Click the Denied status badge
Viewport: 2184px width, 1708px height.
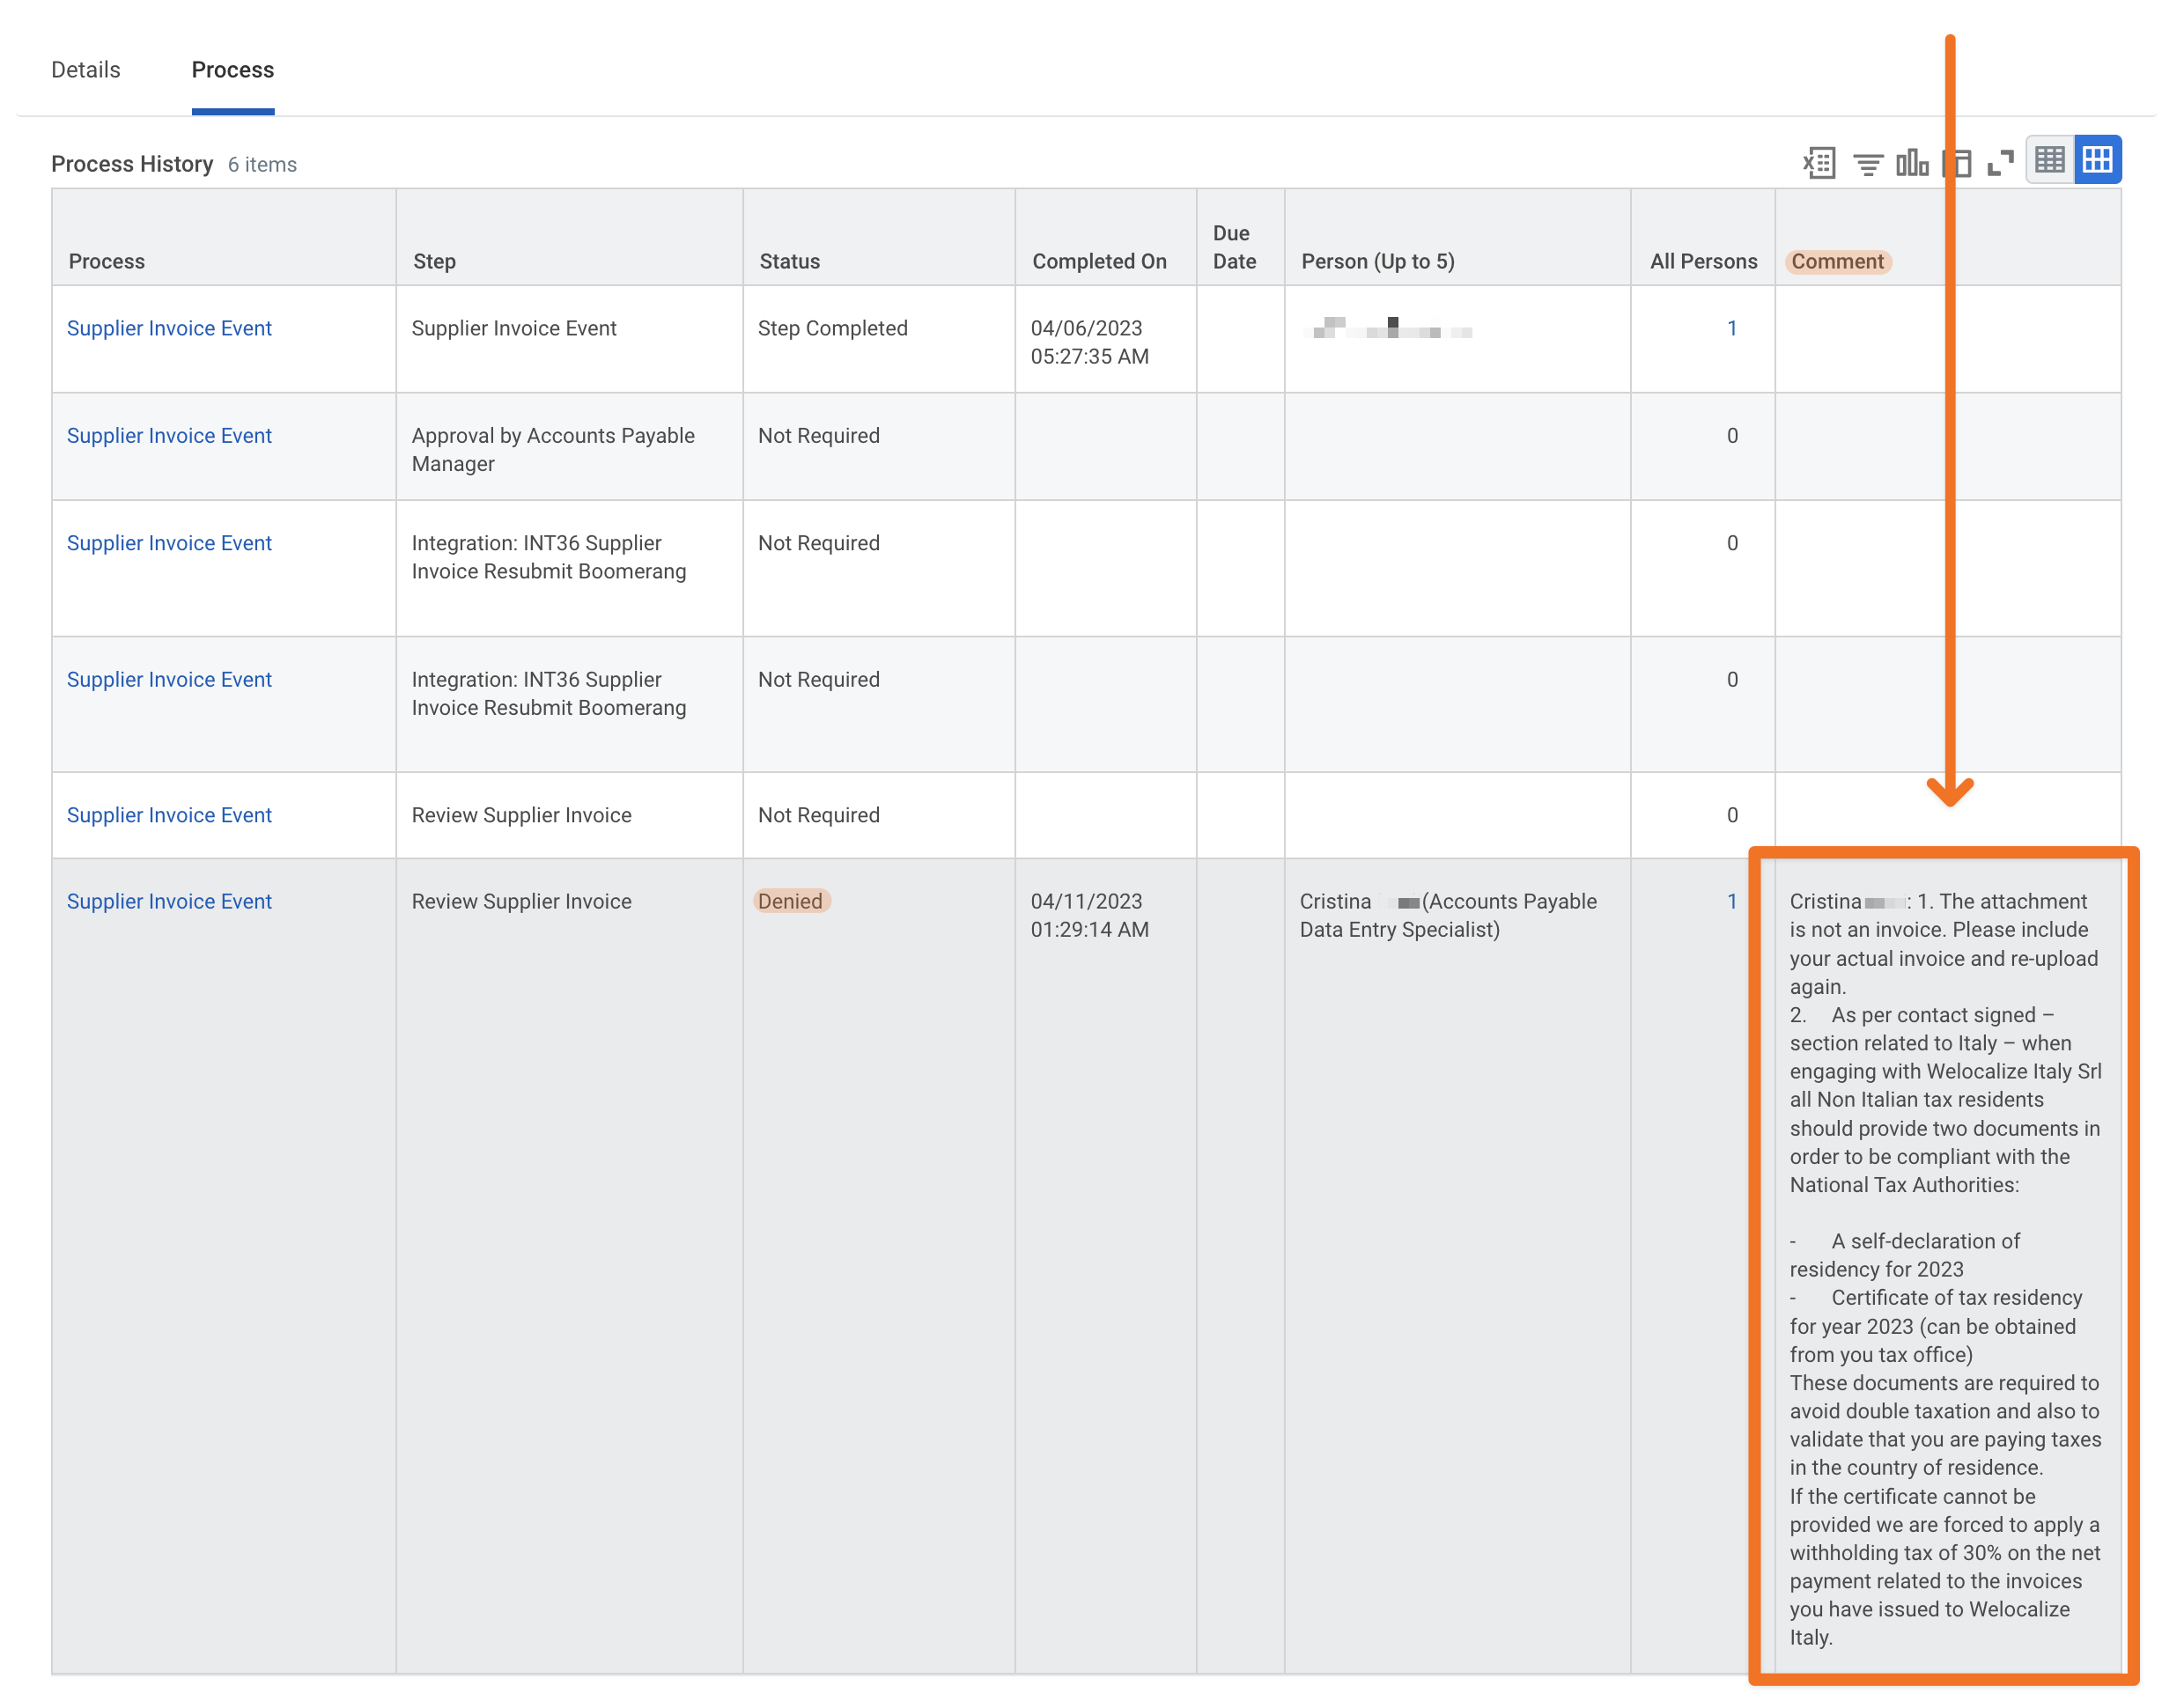[x=791, y=901]
